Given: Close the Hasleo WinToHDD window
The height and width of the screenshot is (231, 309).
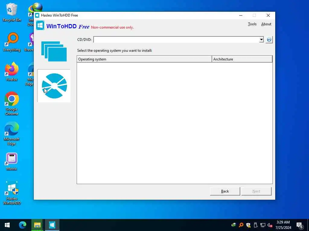Looking at the screenshot, I should click(x=268, y=15).
